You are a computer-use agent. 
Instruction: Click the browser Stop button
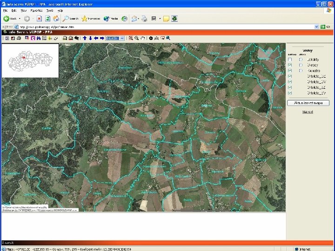point(39,19)
